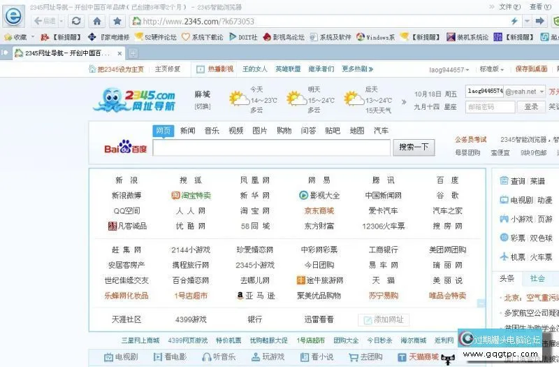This screenshot has width=559, height=367.
Task: Select the 新闻 search tab
Action: 187,131
